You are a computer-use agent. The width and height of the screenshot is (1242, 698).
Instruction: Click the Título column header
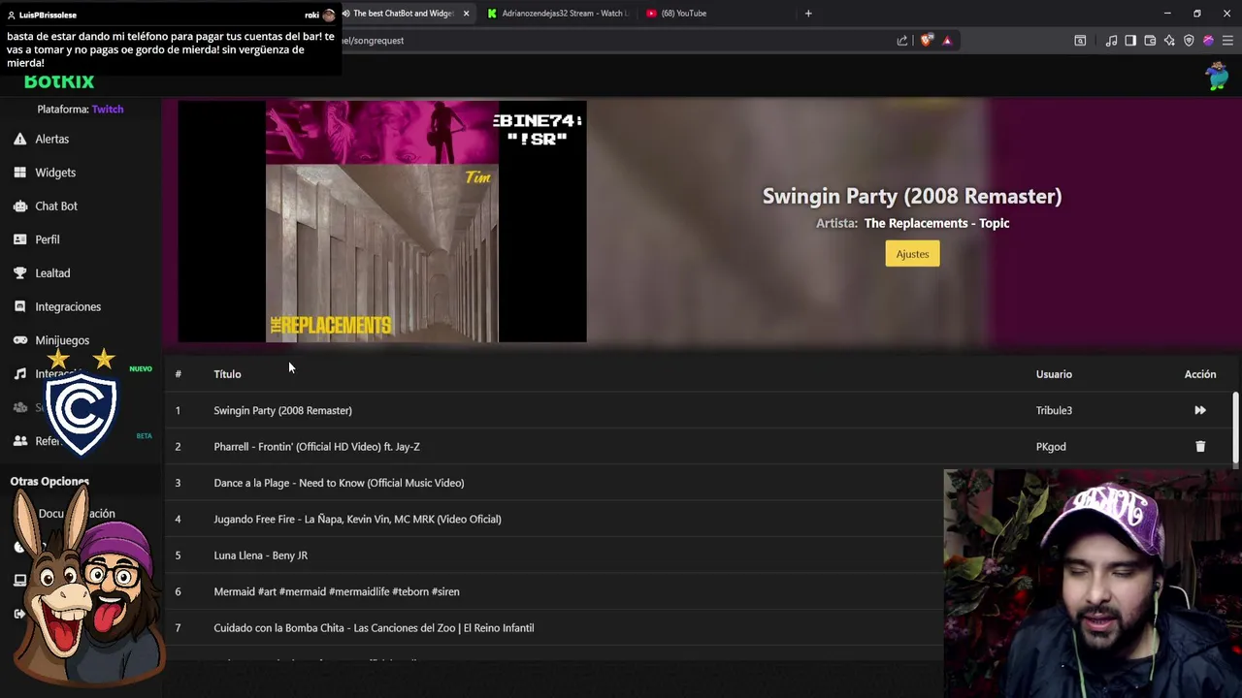[227, 374]
